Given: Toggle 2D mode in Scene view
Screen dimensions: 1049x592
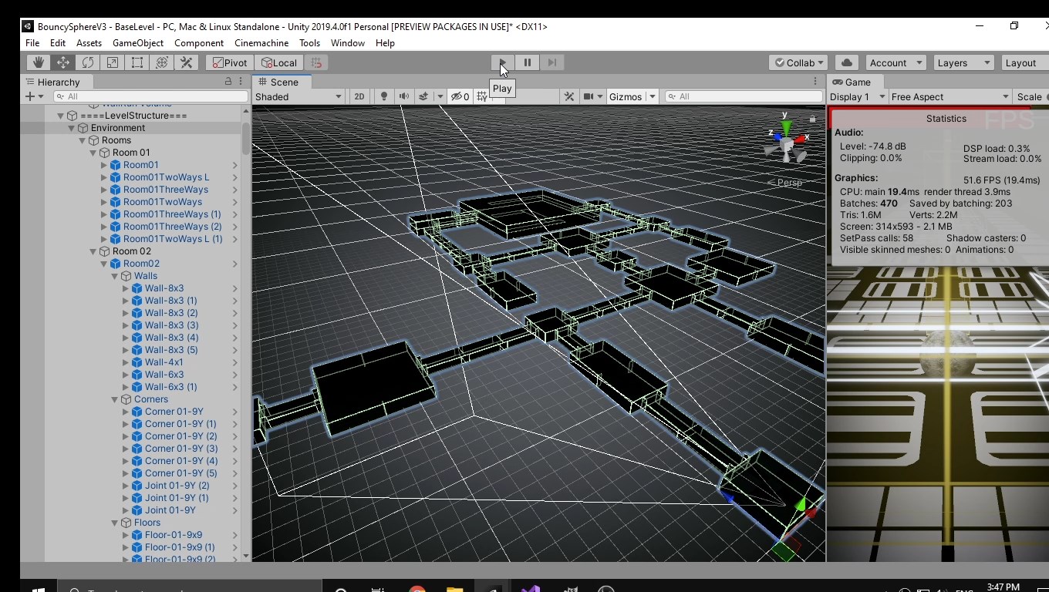Looking at the screenshot, I should tap(359, 96).
